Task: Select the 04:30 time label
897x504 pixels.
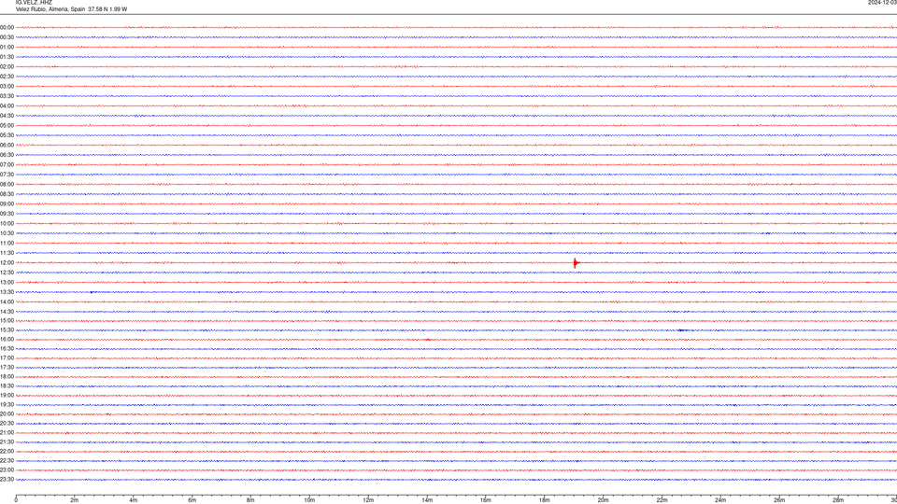Action: (x=7, y=116)
